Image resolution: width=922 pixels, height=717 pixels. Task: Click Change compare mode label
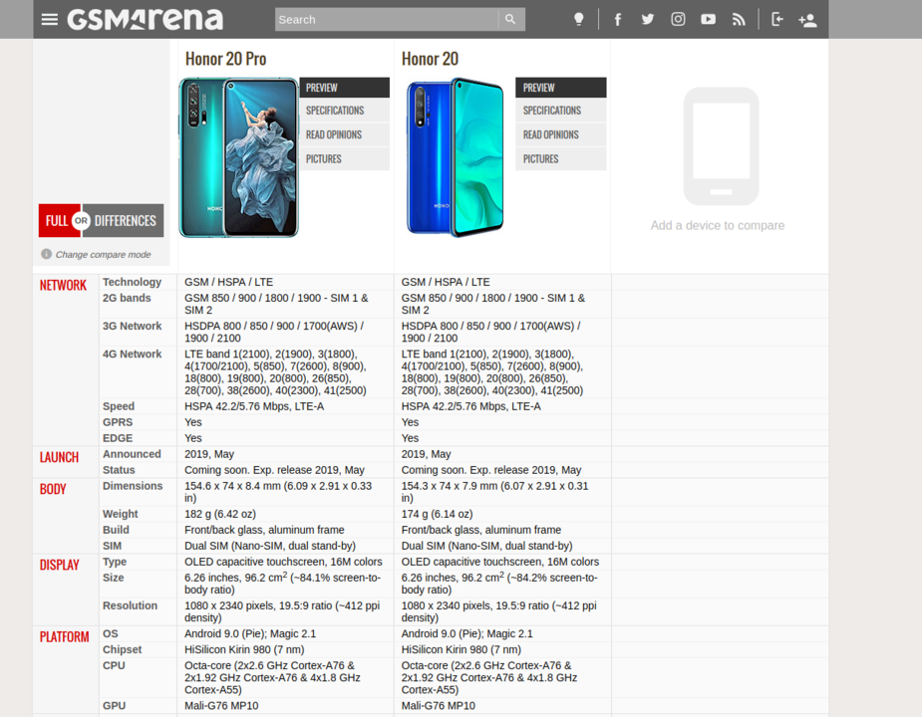pos(103,255)
